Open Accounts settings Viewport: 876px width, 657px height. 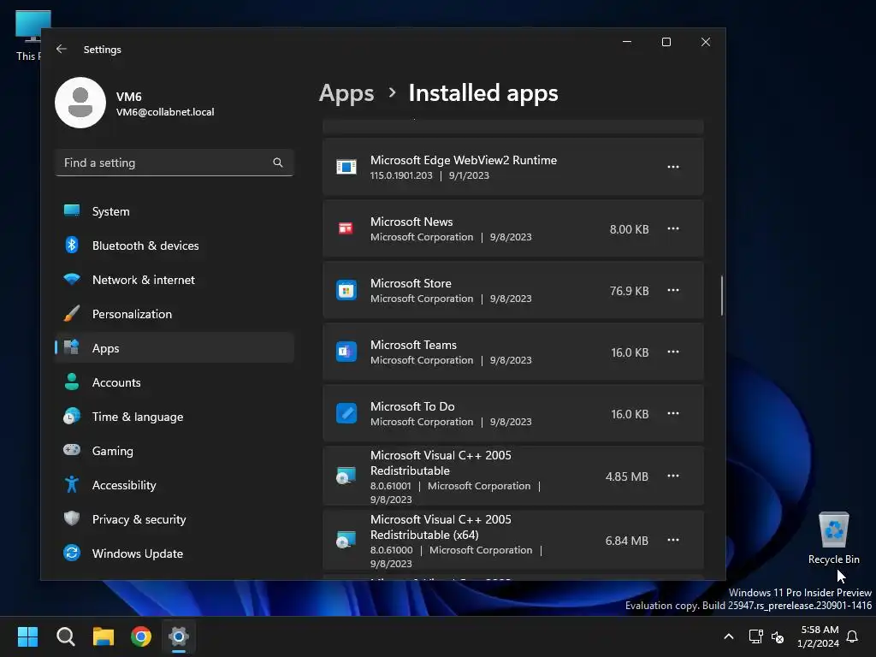coord(175,382)
